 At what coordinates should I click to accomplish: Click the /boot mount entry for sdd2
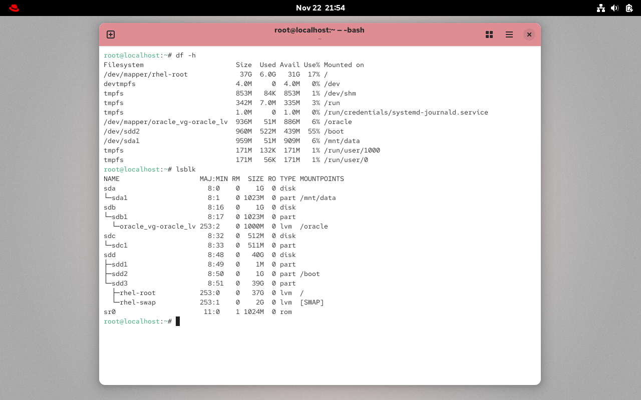(x=310, y=273)
